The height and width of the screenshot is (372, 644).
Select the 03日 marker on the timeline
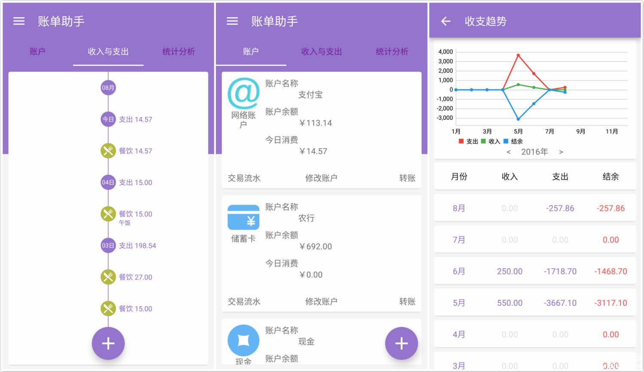pos(108,246)
